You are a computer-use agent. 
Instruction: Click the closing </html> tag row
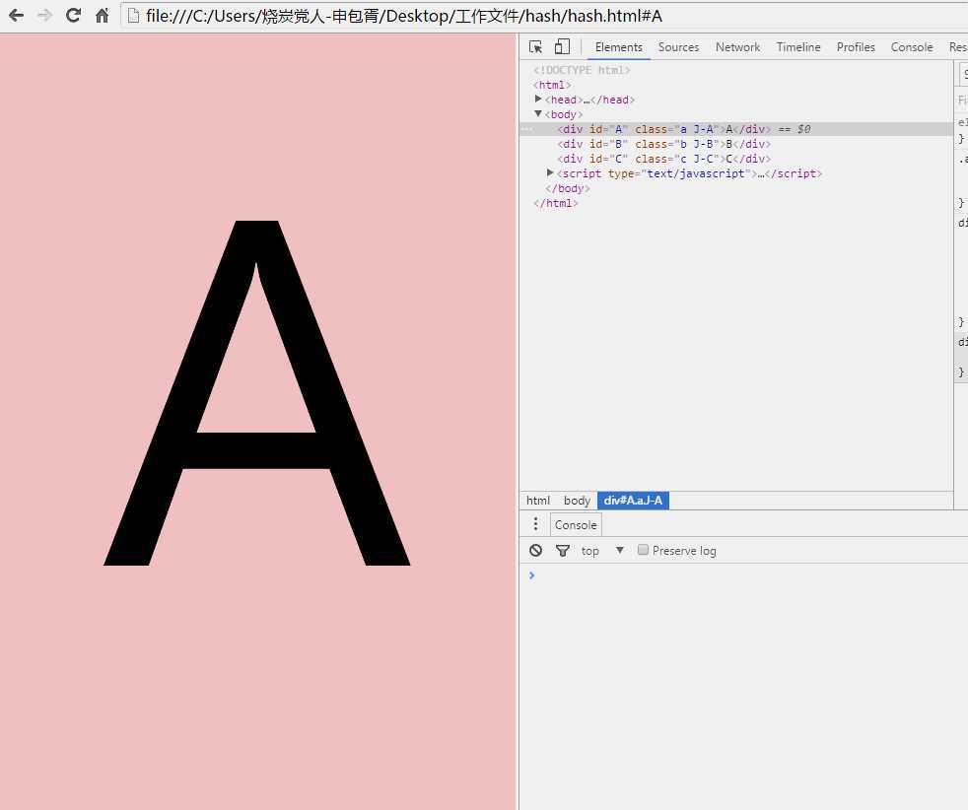pyautogui.click(x=556, y=203)
